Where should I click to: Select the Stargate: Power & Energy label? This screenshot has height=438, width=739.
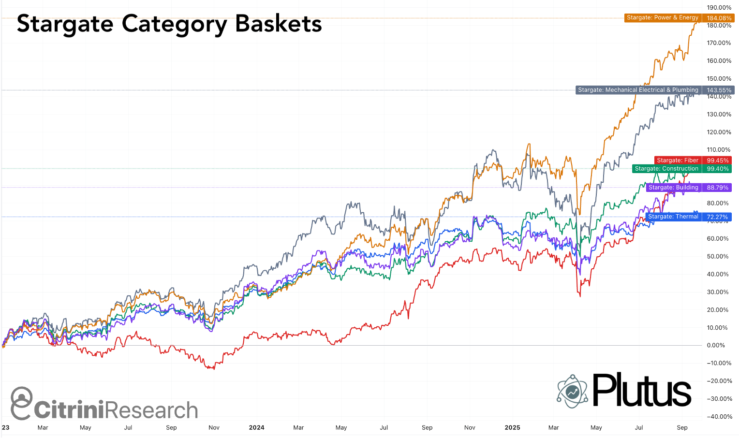(x=663, y=18)
